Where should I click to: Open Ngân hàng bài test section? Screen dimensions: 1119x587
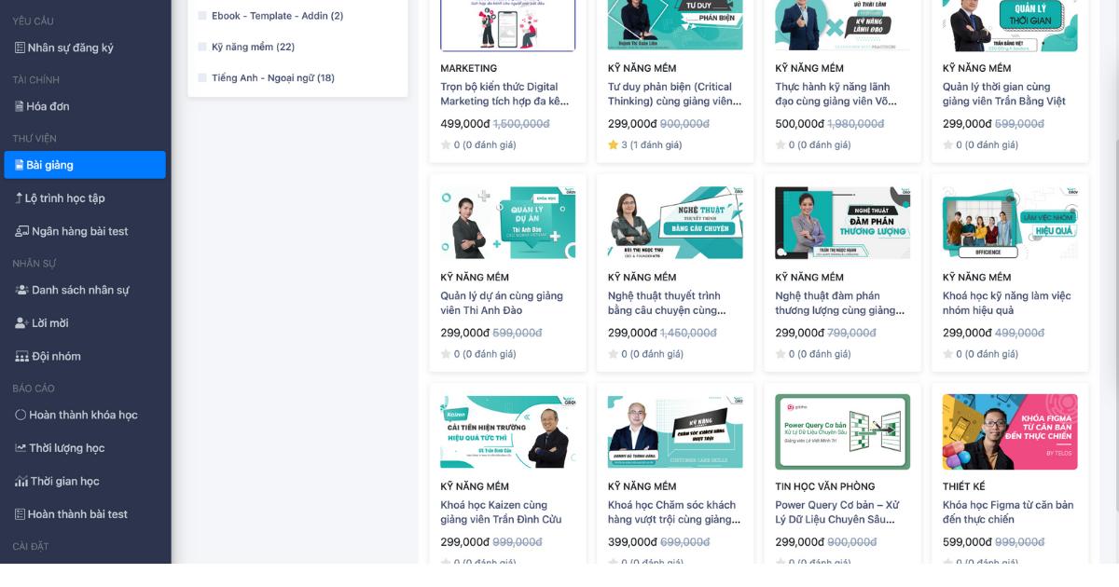pos(85,231)
